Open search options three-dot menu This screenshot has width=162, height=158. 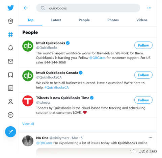point(149,8)
